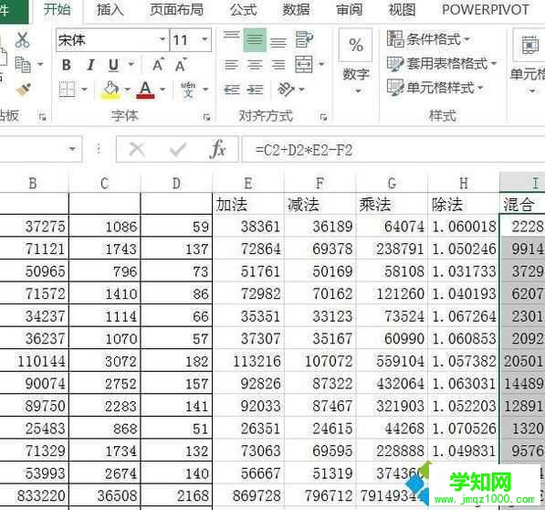Center text horizontally
The width and height of the screenshot is (545, 510).
click(x=255, y=65)
